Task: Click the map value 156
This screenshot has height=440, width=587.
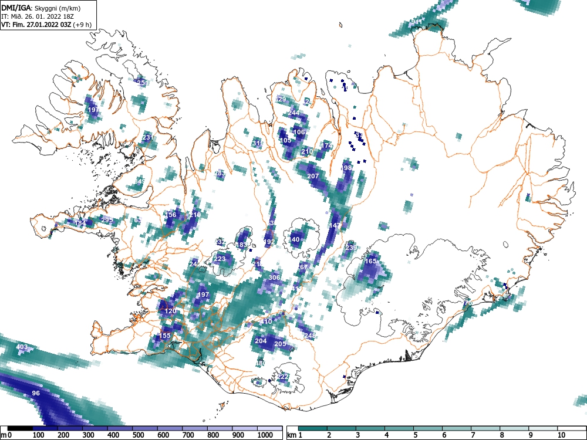Action: click(x=171, y=215)
